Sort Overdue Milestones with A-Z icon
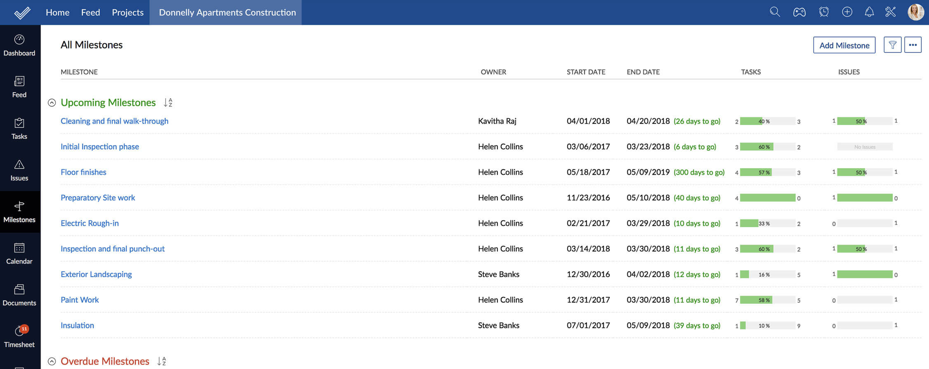The width and height of the screenshot is (929, 369). [x=162, y=361]
